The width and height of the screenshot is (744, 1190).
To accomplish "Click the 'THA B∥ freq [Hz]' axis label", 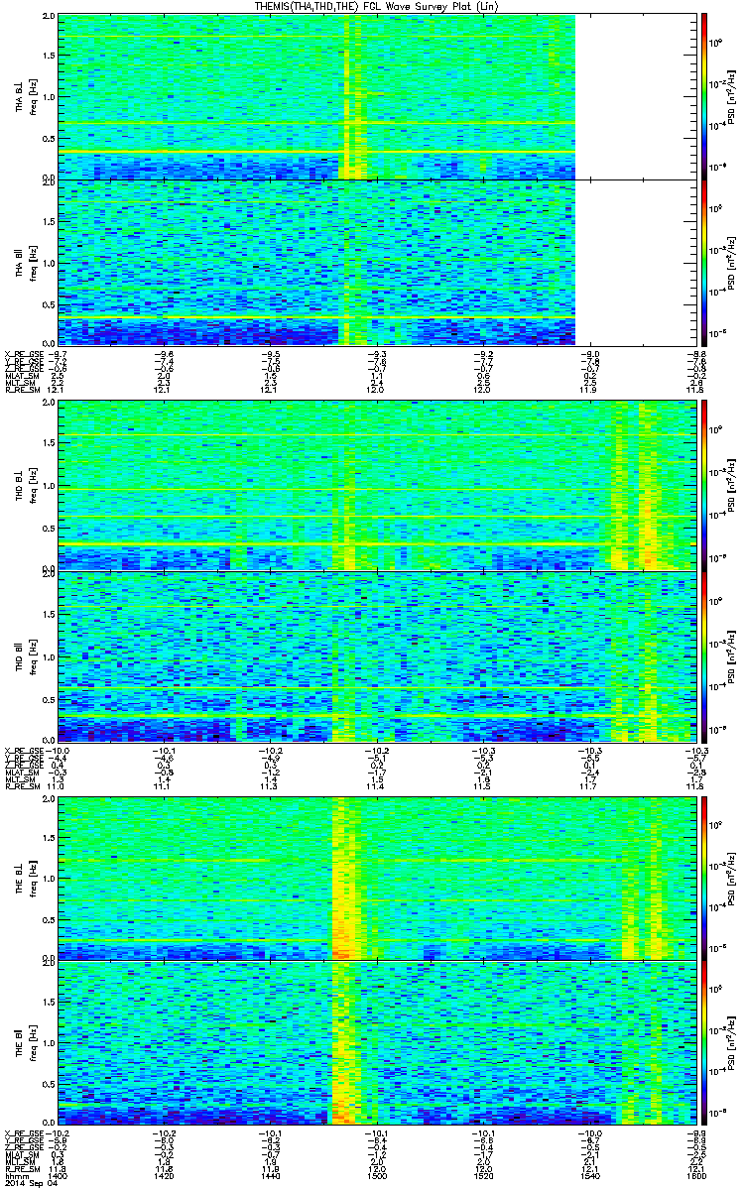I will [24, 262].
